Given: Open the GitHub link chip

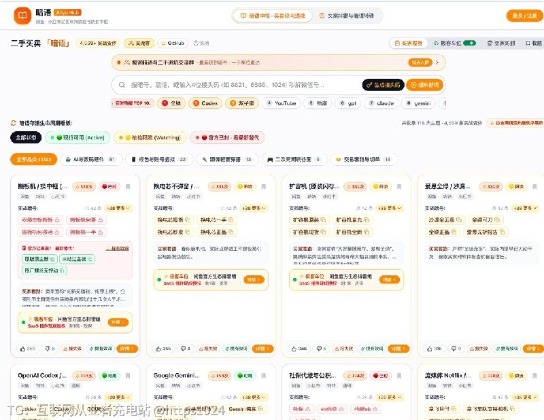Looking at the screenshot, I should coord(173,43).
